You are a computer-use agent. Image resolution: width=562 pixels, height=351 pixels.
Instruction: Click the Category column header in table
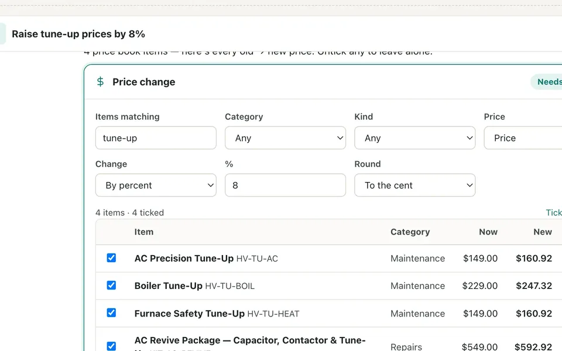(410, 232)
